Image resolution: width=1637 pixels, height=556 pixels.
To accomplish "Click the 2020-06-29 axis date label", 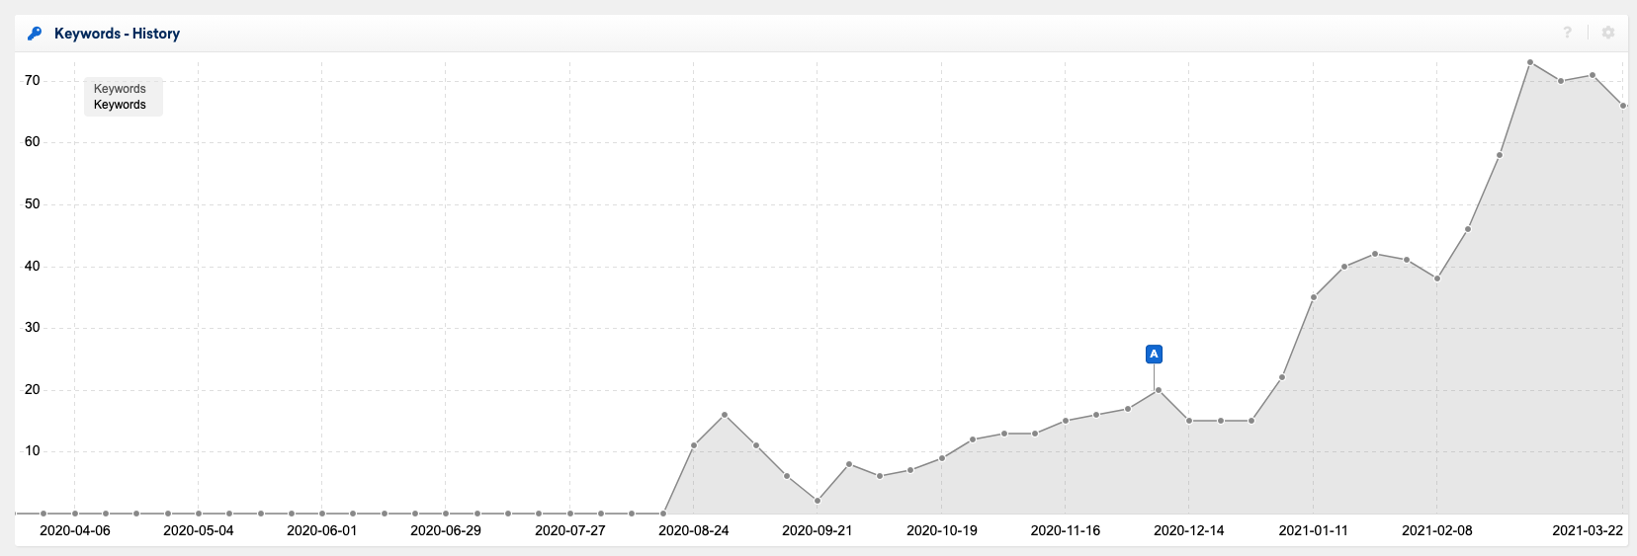I will [446, 530].
